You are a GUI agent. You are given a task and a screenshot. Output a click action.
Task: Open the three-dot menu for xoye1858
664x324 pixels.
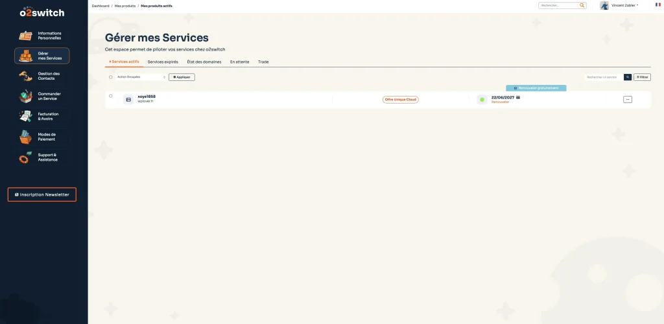tap(628, 99)
